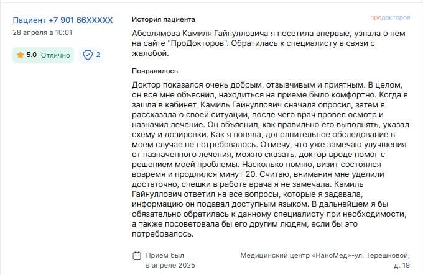This screenshot has height=275, width=423.
Task: Open the patient +7 901 66XXXXX profile link
Action: point(63,20)
